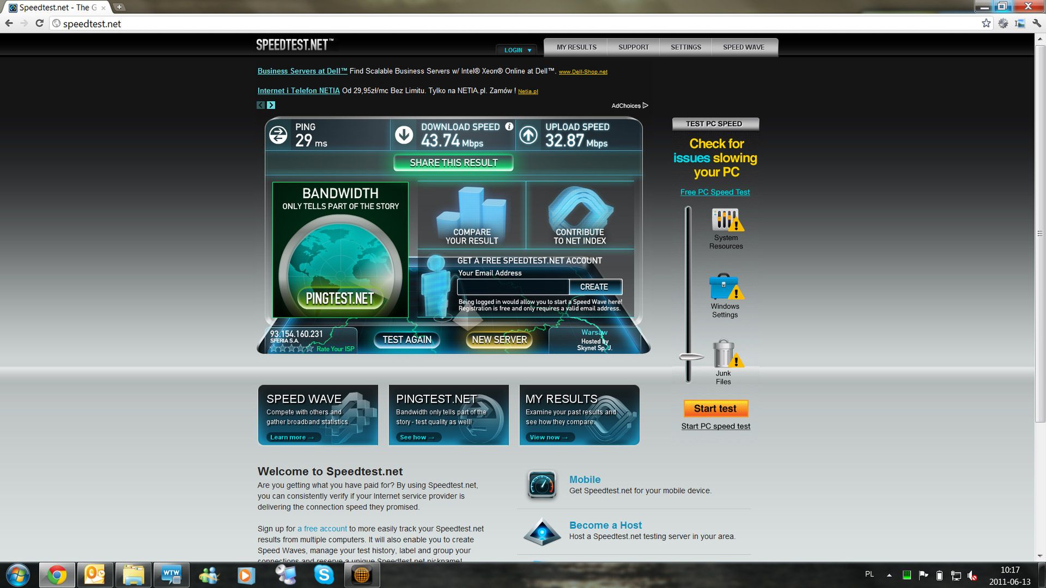Click the Pingtest.net bandwidth banner
Screen dimensions: 1046x588
340,250
